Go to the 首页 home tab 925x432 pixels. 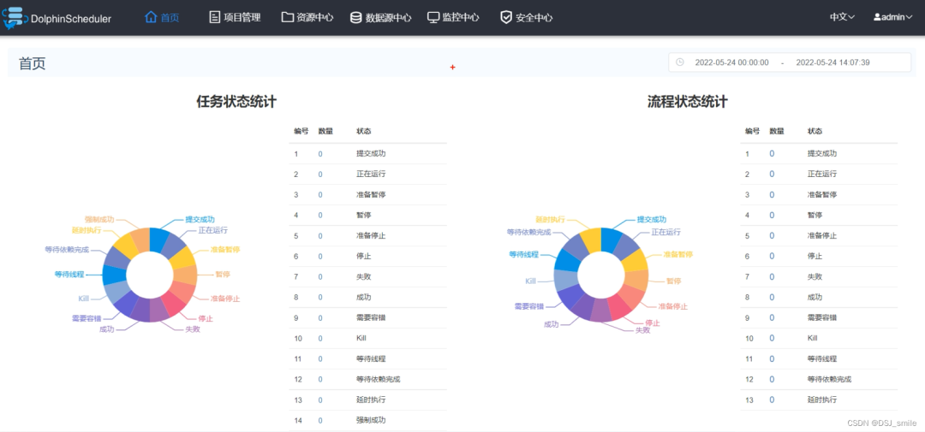pos(162,18)
